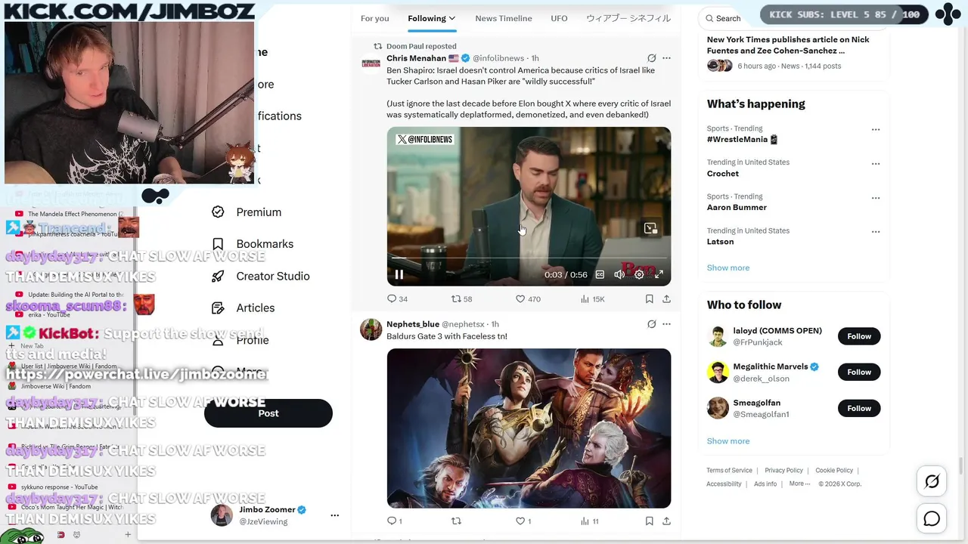Open more options on Chris Menahan's post

666,58
